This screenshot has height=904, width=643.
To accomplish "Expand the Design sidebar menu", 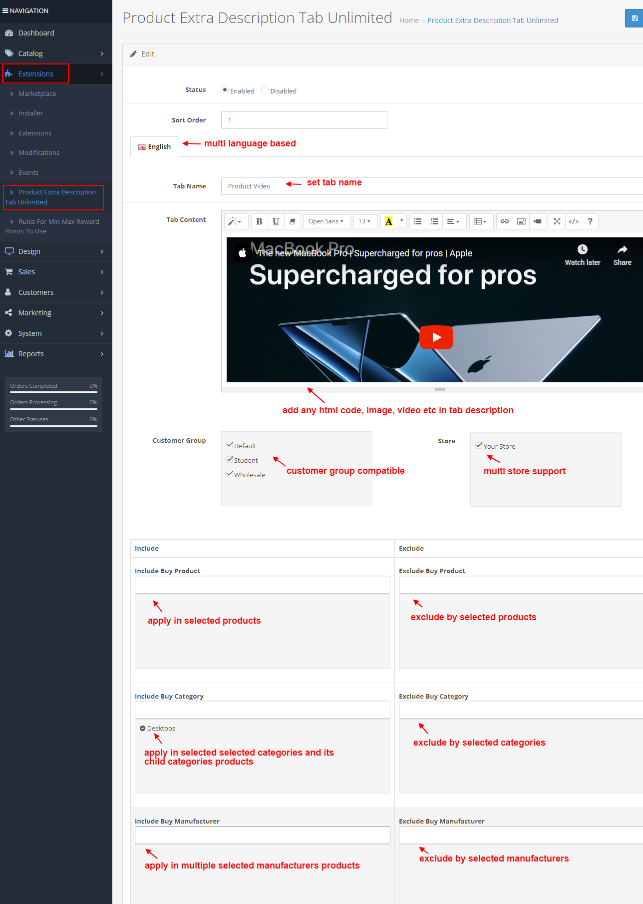I will [x=56, y=251].
